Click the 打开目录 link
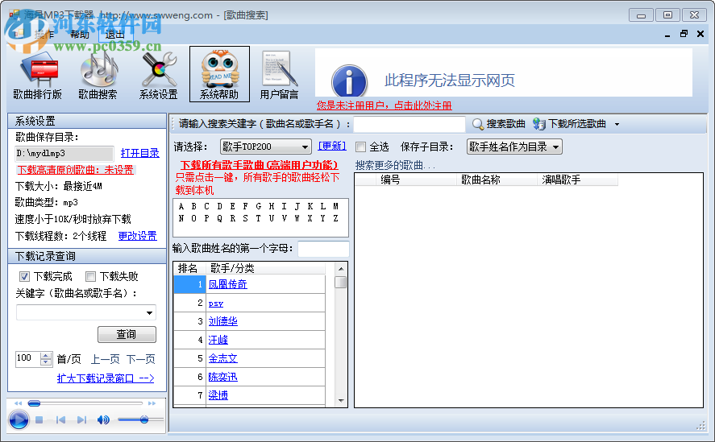Screen dimensions: 715x442 pyautogui.click(x=140, y=153)
